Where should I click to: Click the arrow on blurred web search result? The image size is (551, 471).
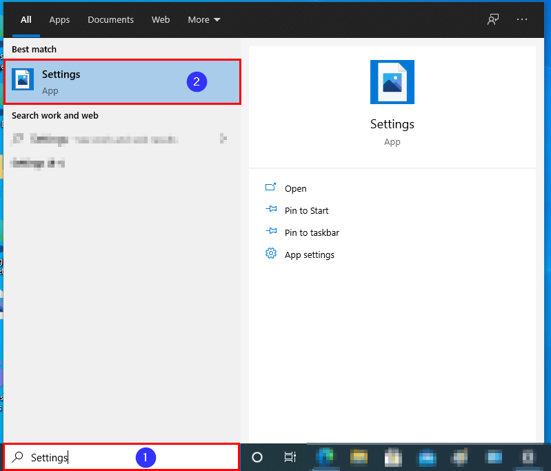pos(223,139)
